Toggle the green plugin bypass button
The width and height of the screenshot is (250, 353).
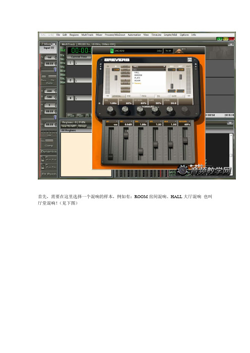(x=112, y=51)
